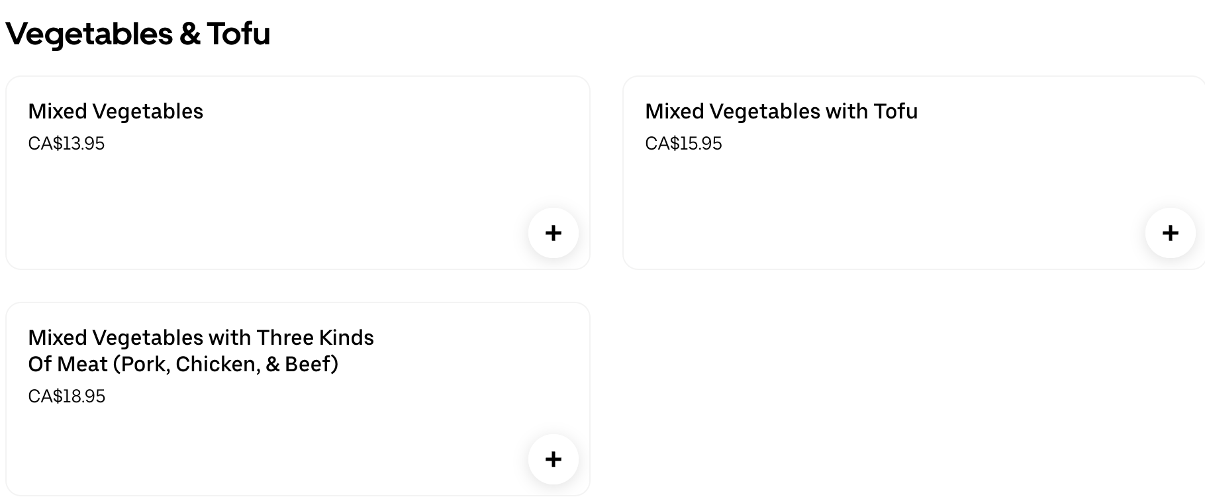Open Mixed Vegetables with Three Kinds title line
1205x499 pixels.
click(x=201, y=338)
